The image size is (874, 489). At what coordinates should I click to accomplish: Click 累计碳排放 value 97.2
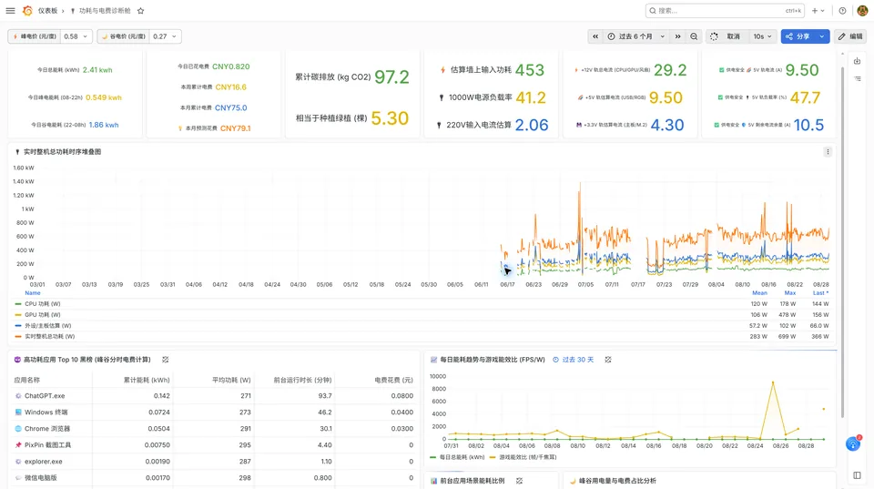pos(391,76)
